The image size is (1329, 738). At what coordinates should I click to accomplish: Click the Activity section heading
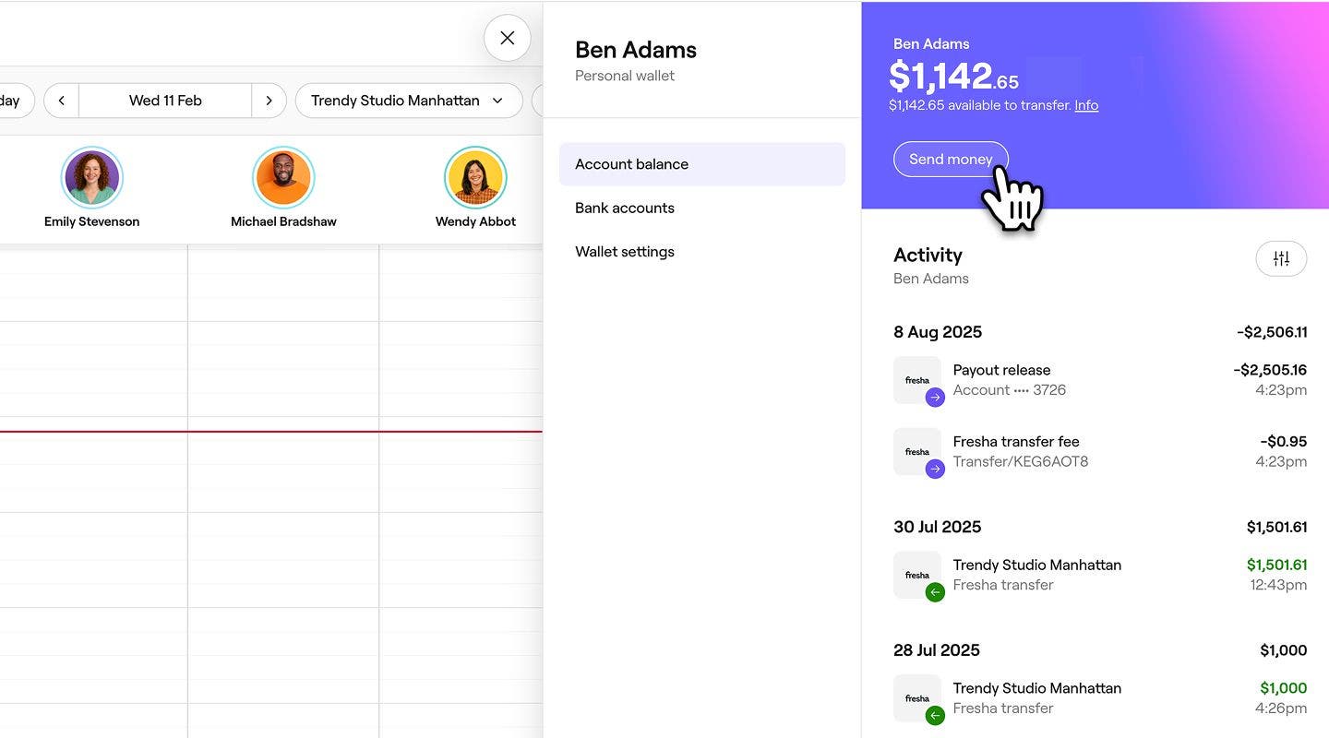click(928, 256)
